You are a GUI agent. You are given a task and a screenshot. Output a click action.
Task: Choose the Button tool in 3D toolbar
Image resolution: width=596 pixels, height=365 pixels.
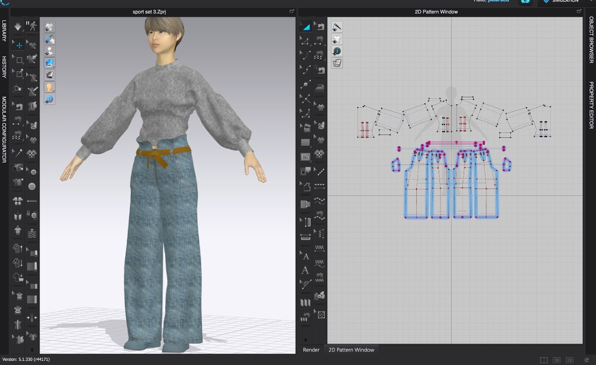point(32,187)
